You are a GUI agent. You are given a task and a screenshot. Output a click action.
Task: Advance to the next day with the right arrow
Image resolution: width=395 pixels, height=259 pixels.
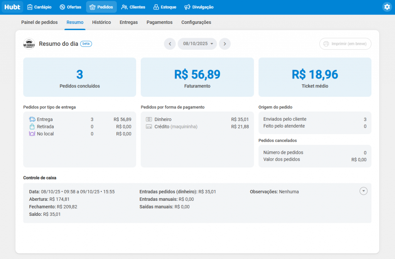(225, 44)
